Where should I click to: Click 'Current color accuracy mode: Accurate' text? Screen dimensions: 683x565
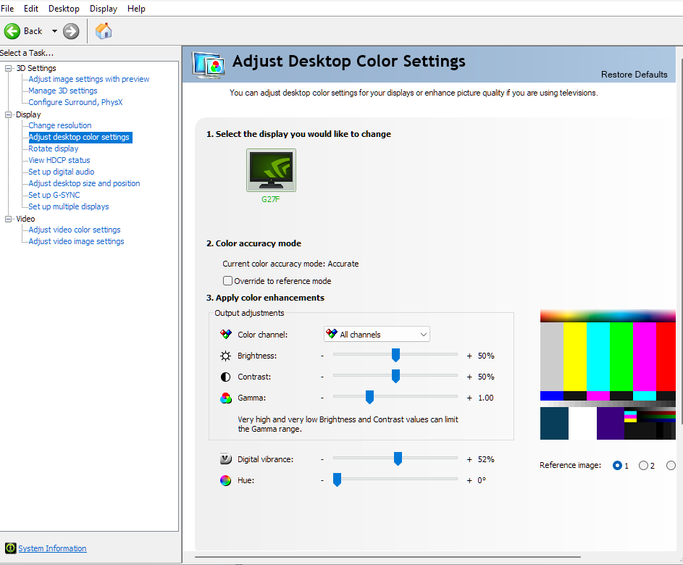pyautogui.click(x=290, y=264)
